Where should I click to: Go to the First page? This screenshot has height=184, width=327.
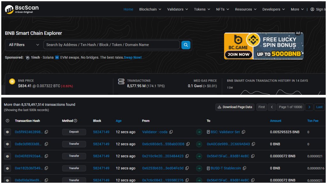click(262, 107)
